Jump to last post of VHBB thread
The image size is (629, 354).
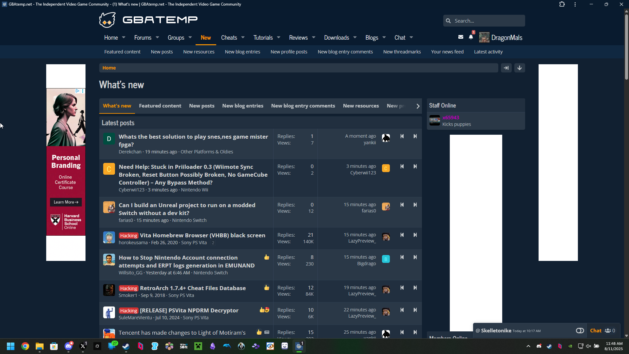415,235
